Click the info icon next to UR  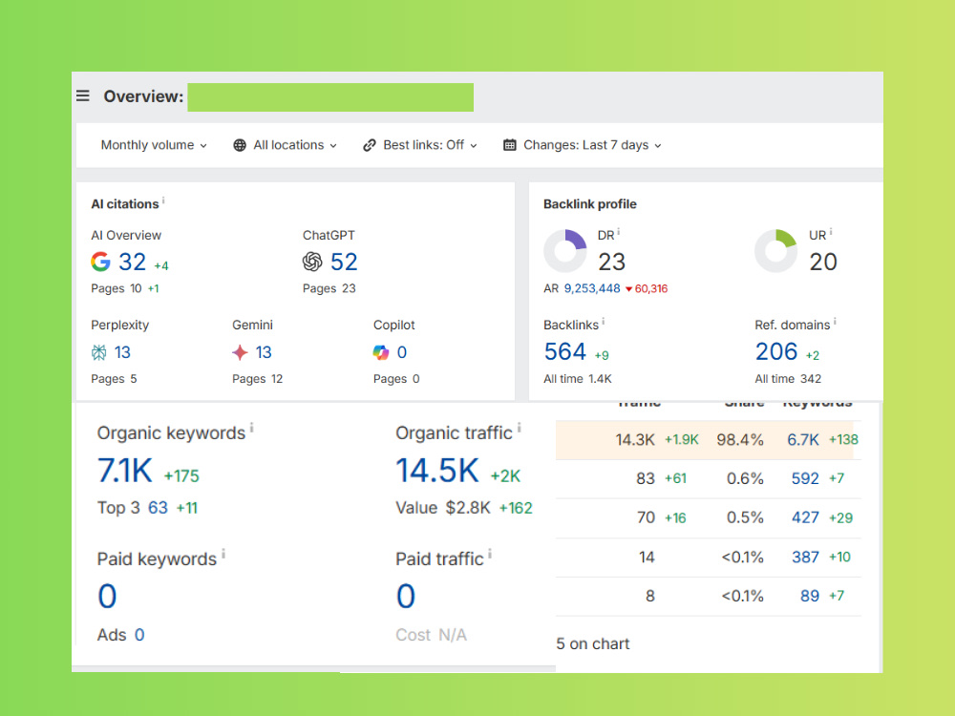[831, 231]
